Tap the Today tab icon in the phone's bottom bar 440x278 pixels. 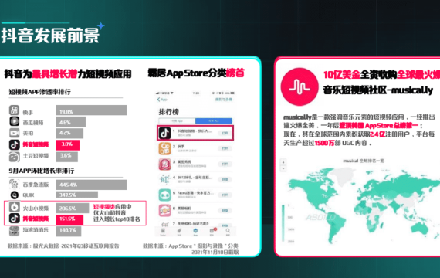tap(163, 232)
